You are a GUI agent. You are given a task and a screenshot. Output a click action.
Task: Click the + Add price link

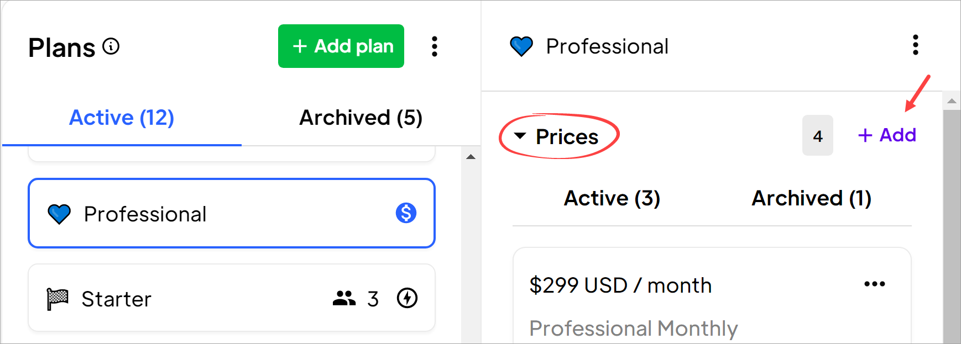point(887,135)
